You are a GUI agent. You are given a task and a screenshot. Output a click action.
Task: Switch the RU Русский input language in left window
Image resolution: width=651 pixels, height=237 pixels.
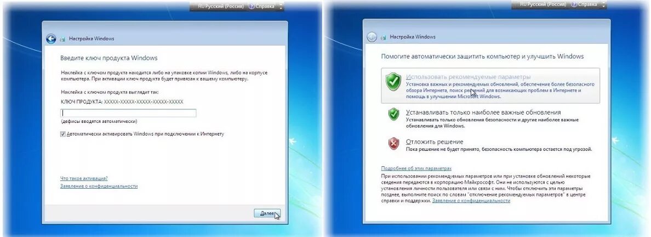pos(220,6)
